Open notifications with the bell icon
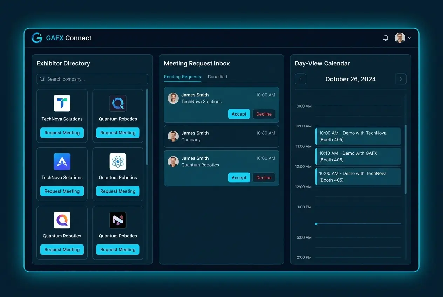 coord(386,38)
